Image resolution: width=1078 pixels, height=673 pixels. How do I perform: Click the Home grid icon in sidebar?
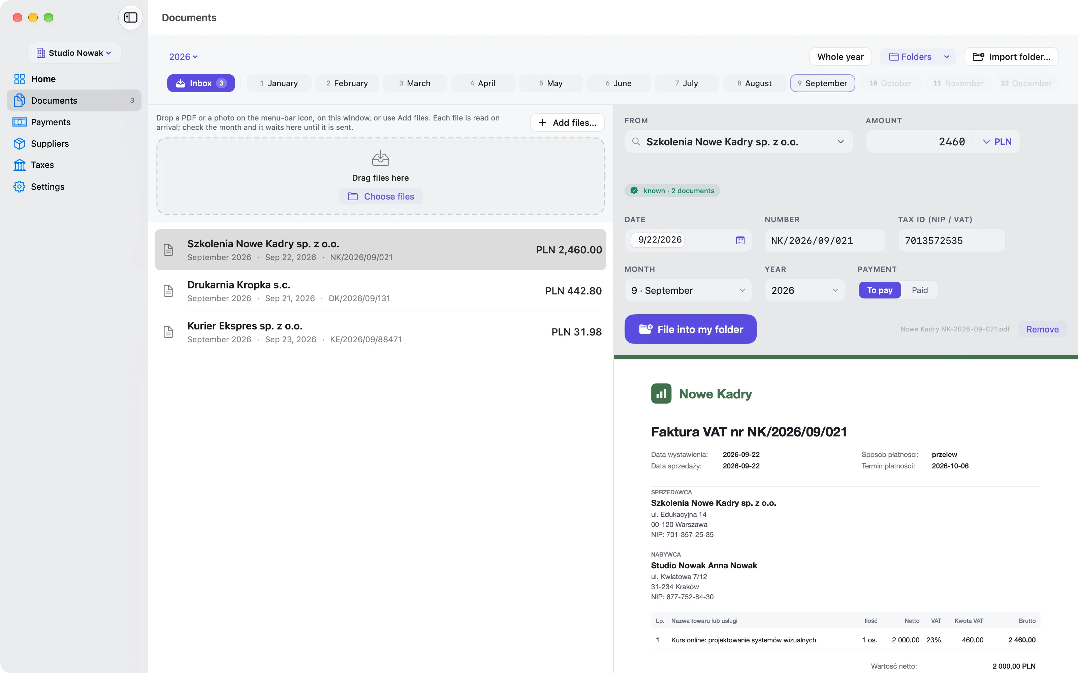click(x=19, y=79)
